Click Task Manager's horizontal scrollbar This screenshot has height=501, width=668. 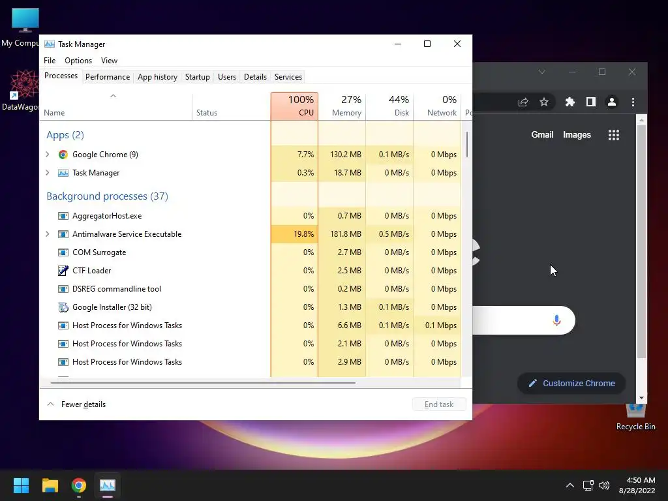pos(203,382)
